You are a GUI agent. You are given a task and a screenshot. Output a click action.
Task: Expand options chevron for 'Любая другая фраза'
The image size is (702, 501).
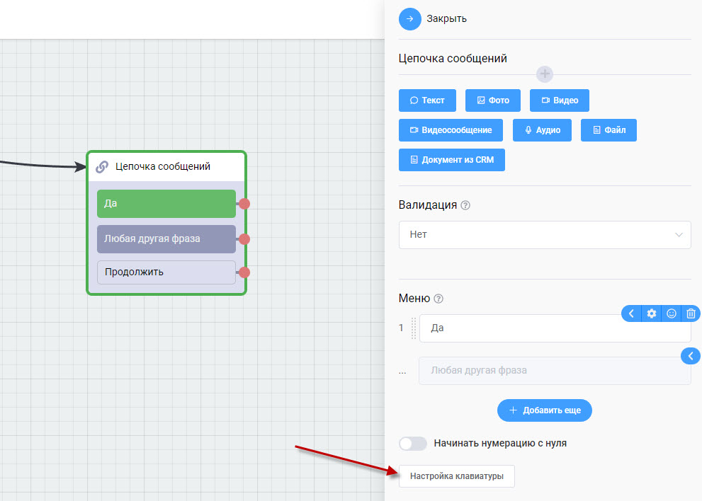[x=691, y=356]
